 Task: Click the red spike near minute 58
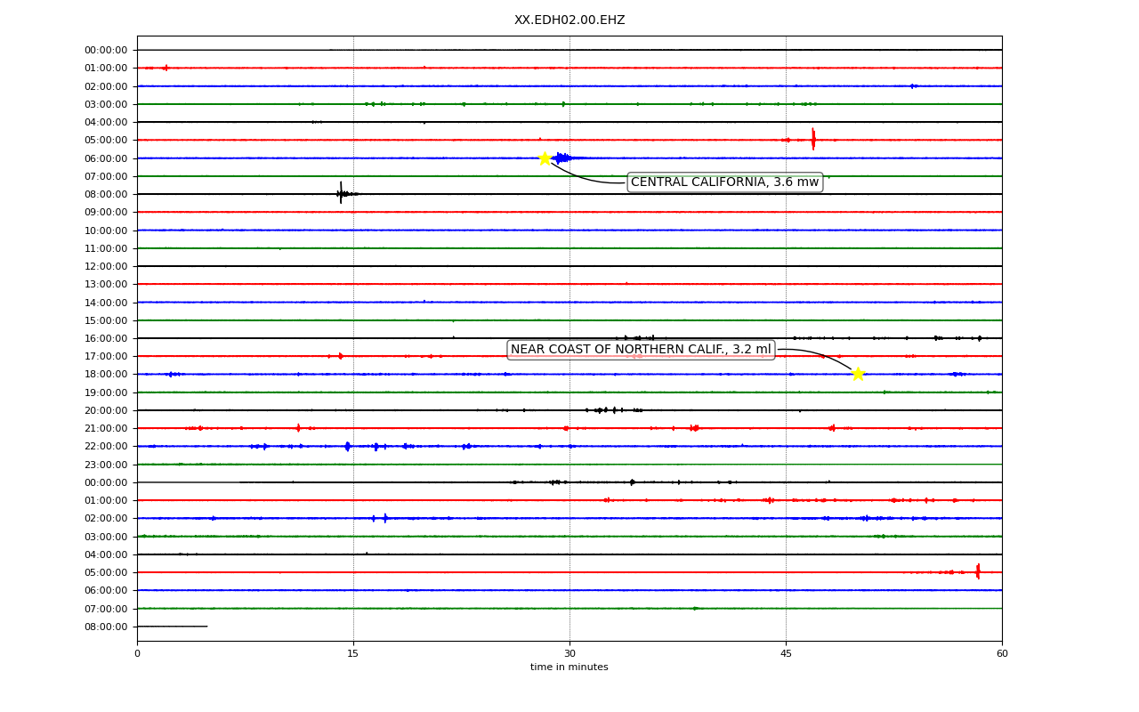point(978,571)
